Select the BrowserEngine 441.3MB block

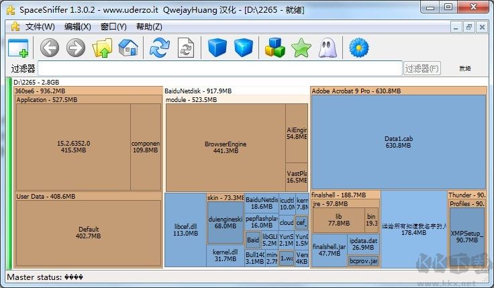tap(226, 148)
